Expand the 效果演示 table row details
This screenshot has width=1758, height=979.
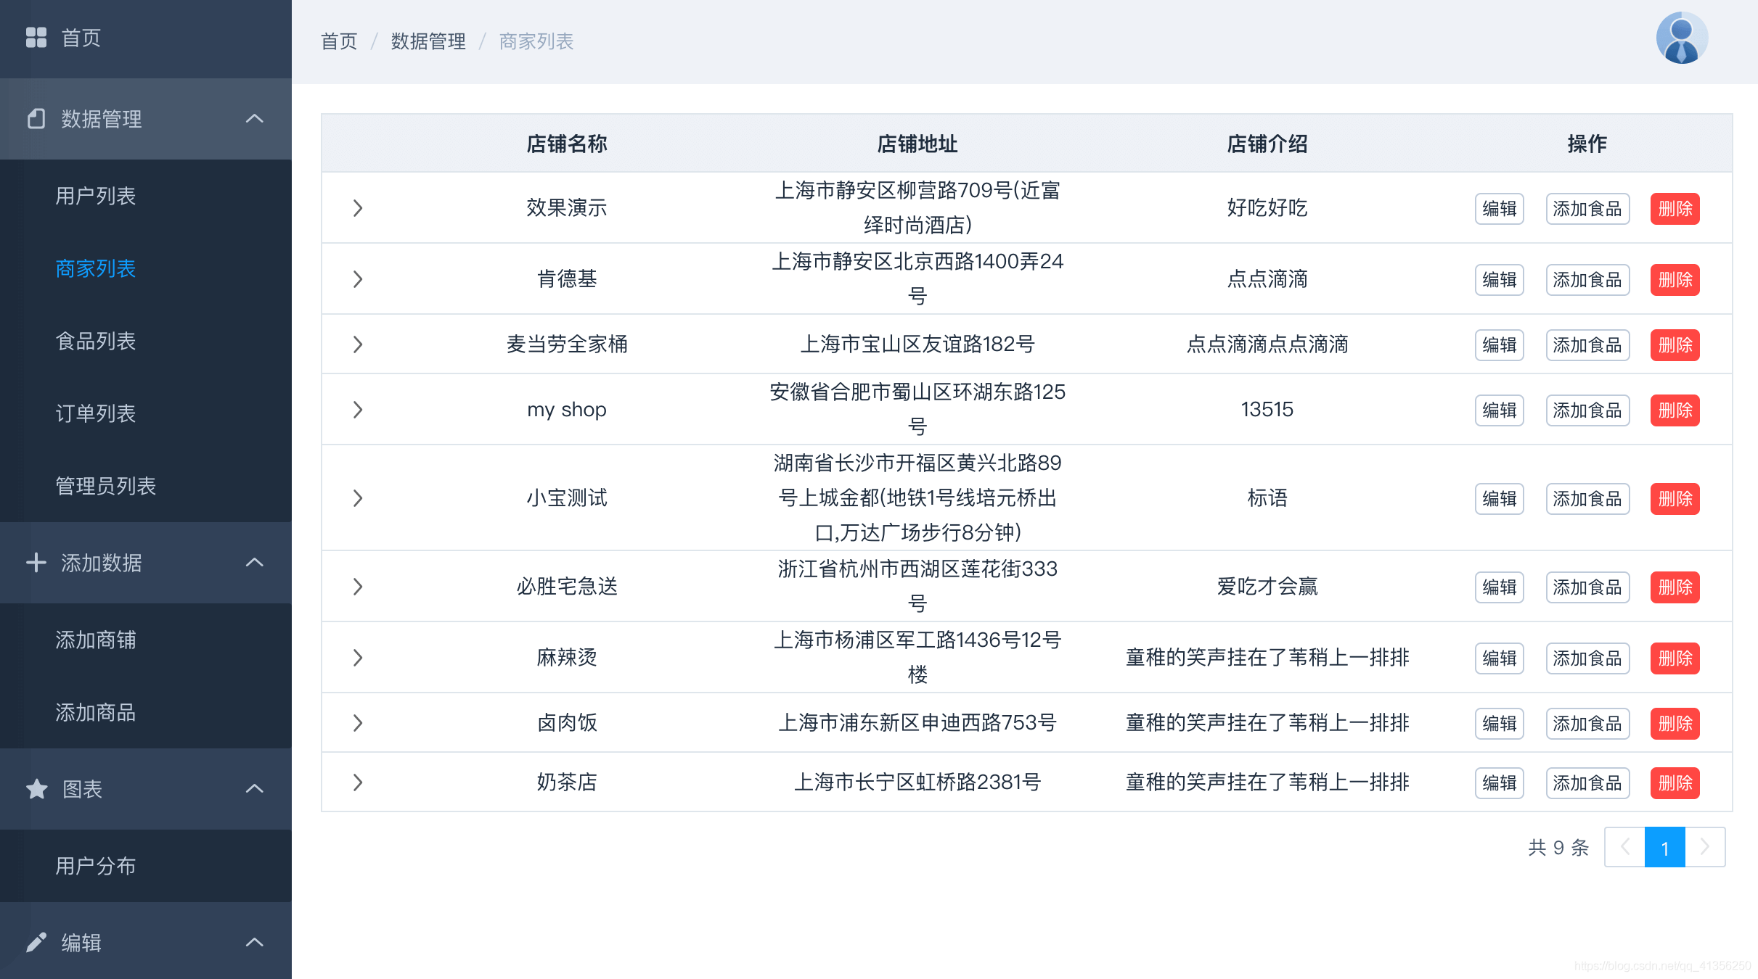(357, 208)
